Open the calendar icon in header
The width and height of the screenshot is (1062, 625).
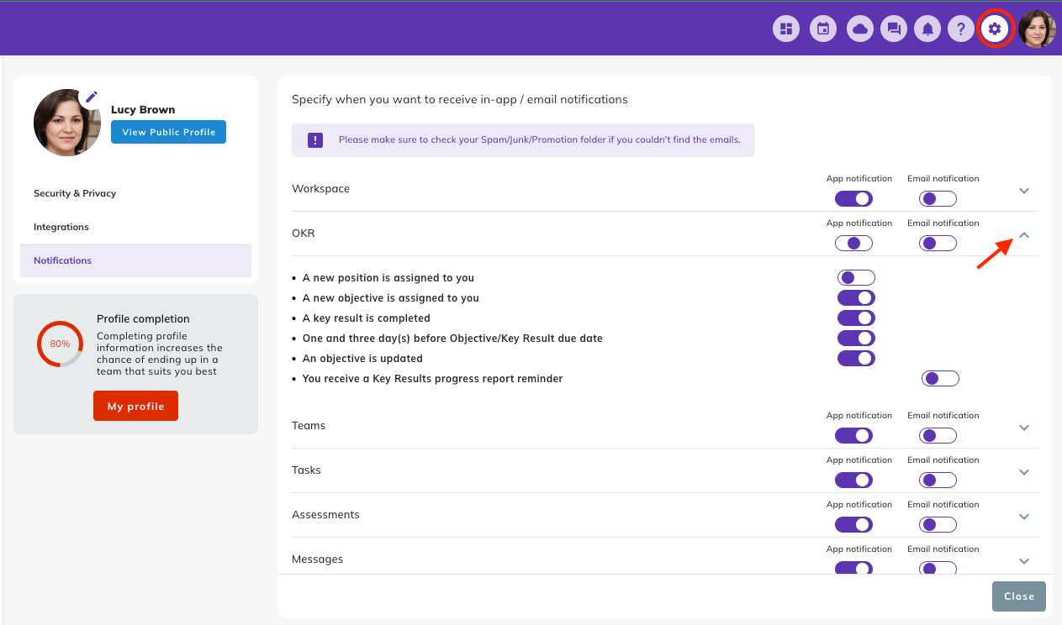tap(823, 29)
